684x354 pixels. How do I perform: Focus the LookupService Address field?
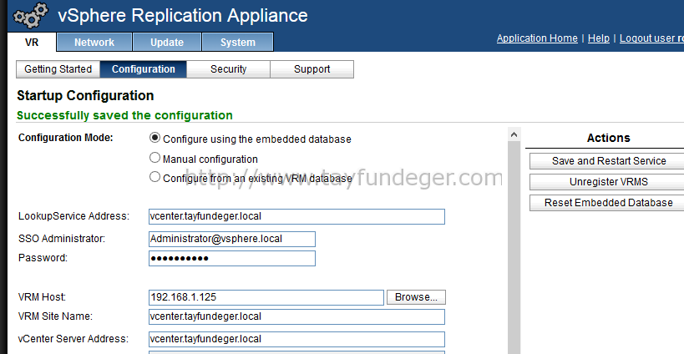click(x=296, y=217)
